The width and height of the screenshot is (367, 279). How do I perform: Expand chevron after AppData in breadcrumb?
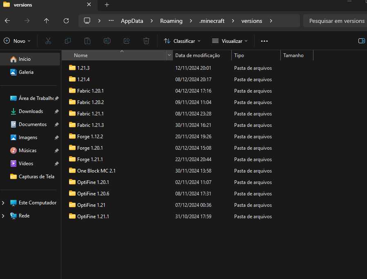[152, 21]
